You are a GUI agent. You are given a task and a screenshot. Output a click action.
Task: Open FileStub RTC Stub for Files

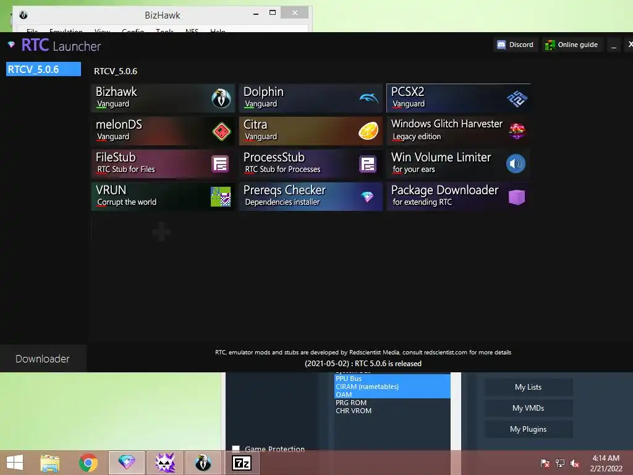click(163, 163)
